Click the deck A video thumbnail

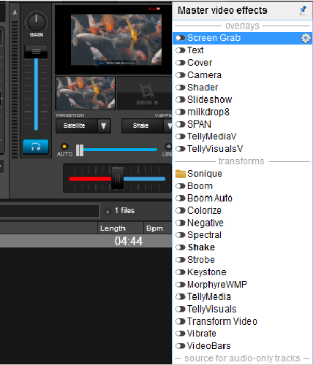click(x=86, y=93)
